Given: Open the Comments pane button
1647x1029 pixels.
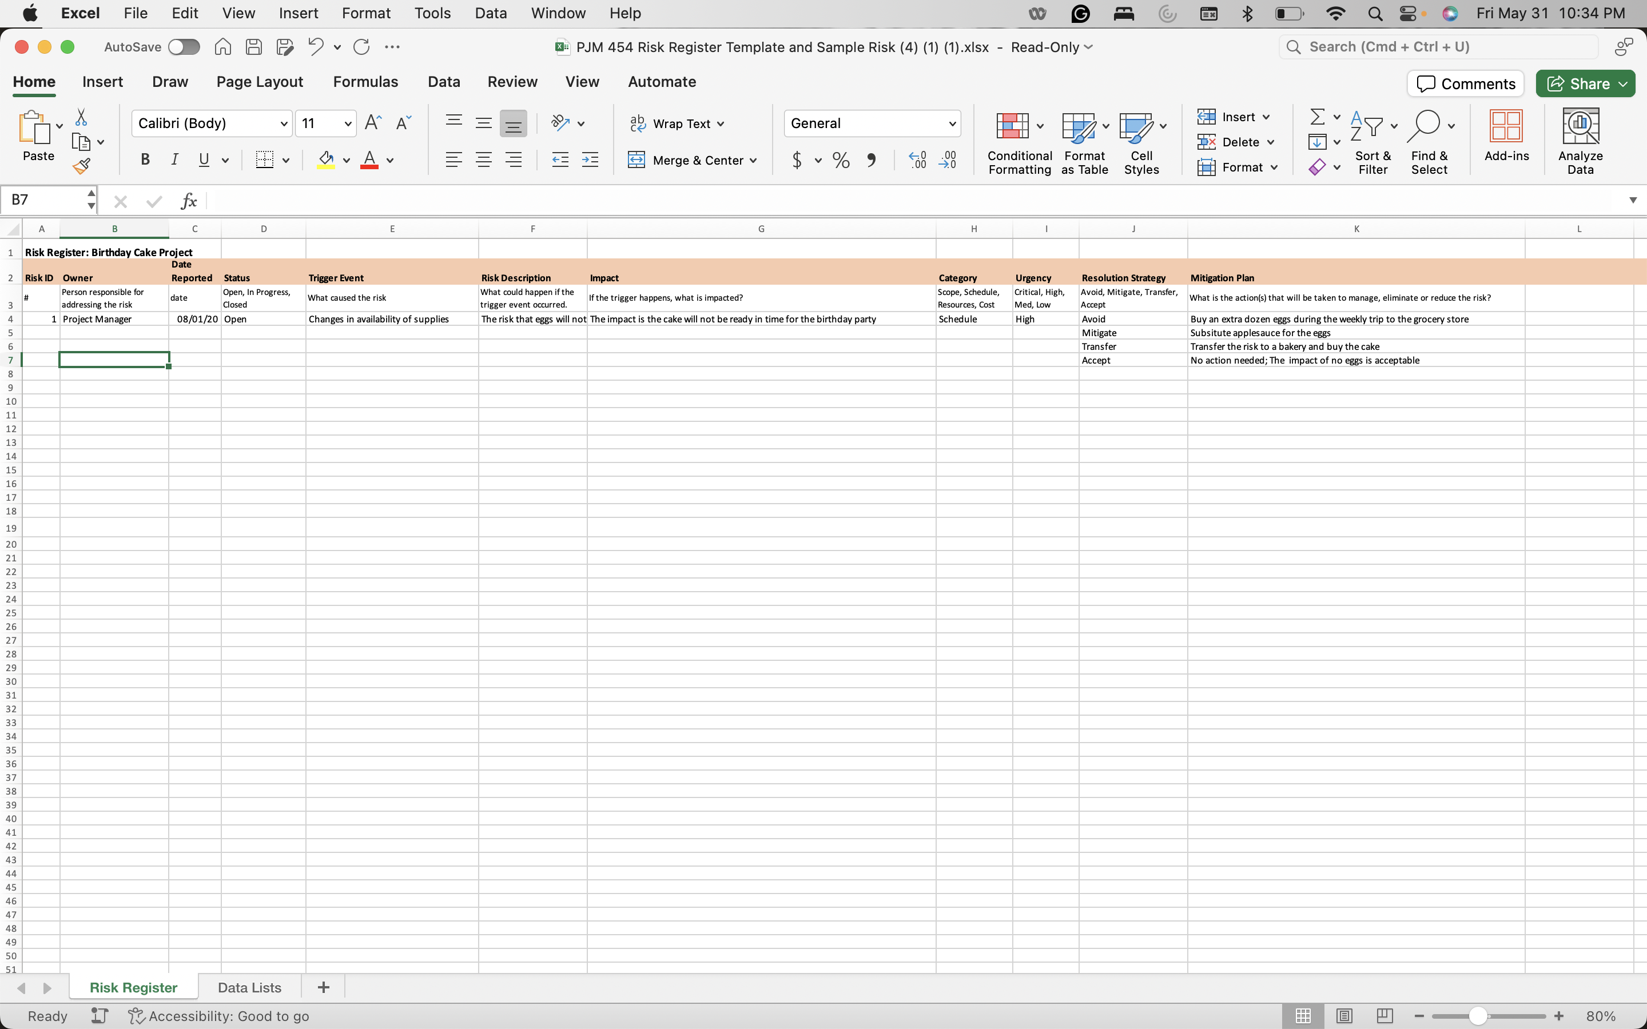Looking at the screenshot, I should (1465, 83).
